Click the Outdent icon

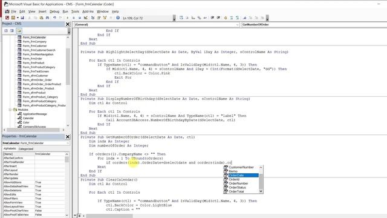218,18
